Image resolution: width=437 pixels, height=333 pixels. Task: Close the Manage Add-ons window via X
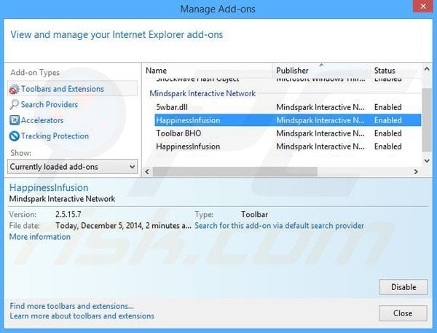click(422, 6)
